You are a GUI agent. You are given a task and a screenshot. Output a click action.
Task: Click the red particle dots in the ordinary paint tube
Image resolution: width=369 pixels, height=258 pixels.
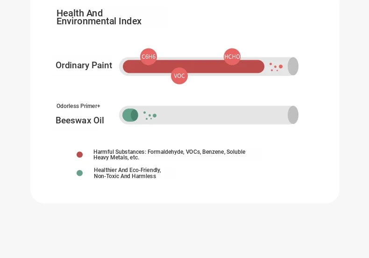276,67
